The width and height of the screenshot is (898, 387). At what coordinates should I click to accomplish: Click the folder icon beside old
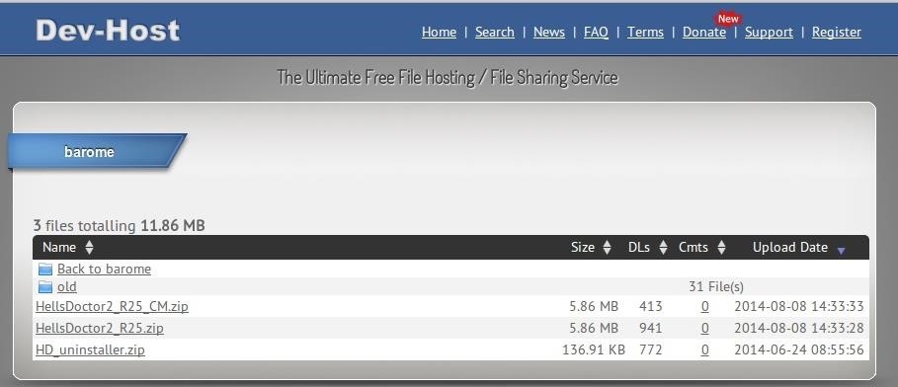45,287
